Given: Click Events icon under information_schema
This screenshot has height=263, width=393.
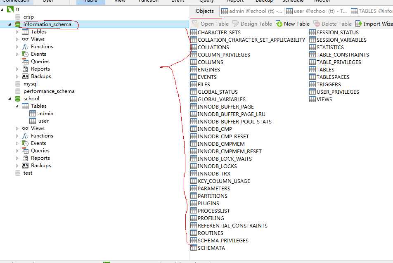Looking at the screenshot, I should [25, 54].
